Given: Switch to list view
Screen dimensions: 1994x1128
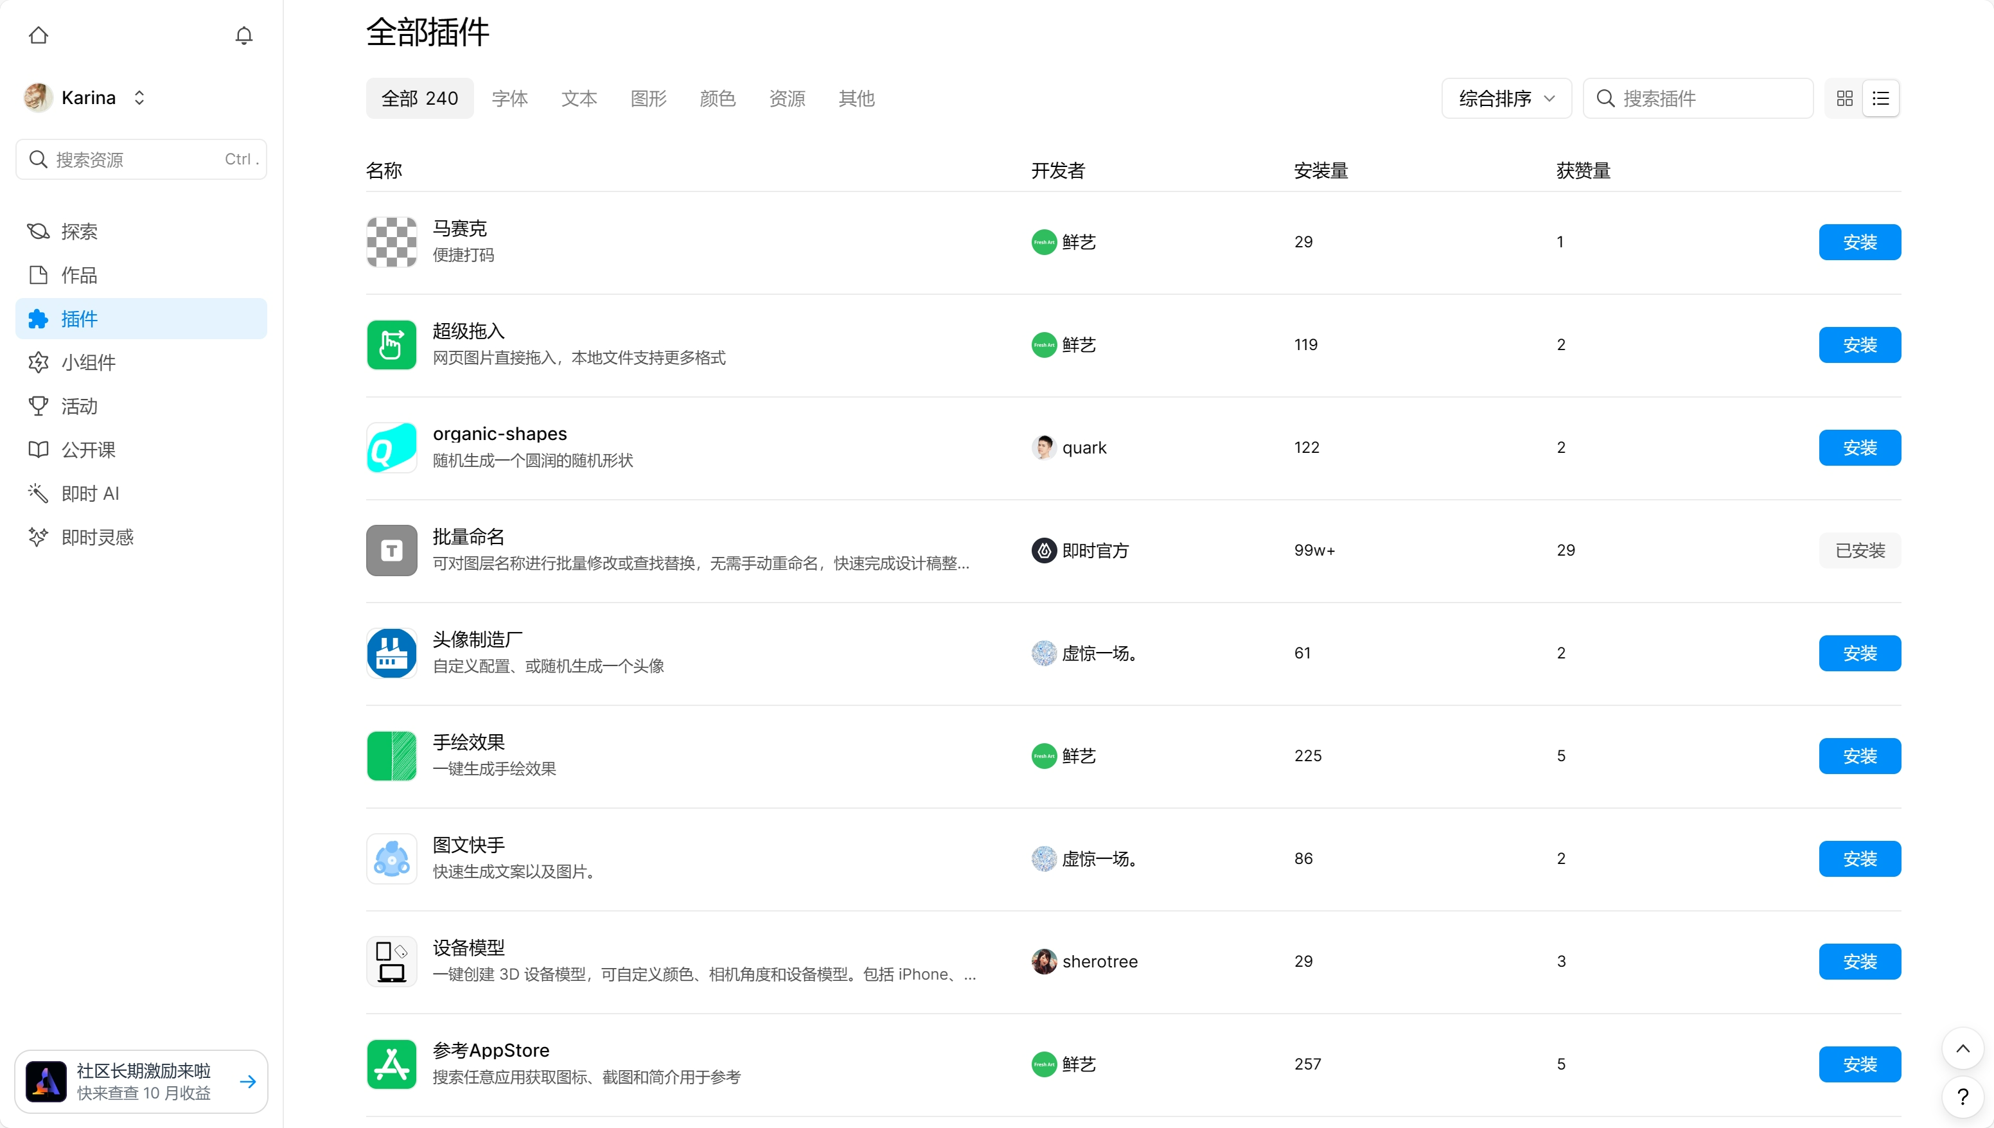Looking at the screenshot, I should [1880, 98].
